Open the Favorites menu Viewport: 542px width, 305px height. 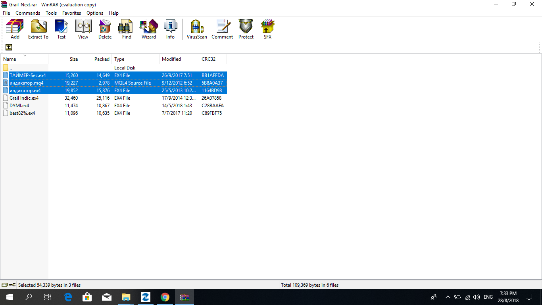[72, 13]
